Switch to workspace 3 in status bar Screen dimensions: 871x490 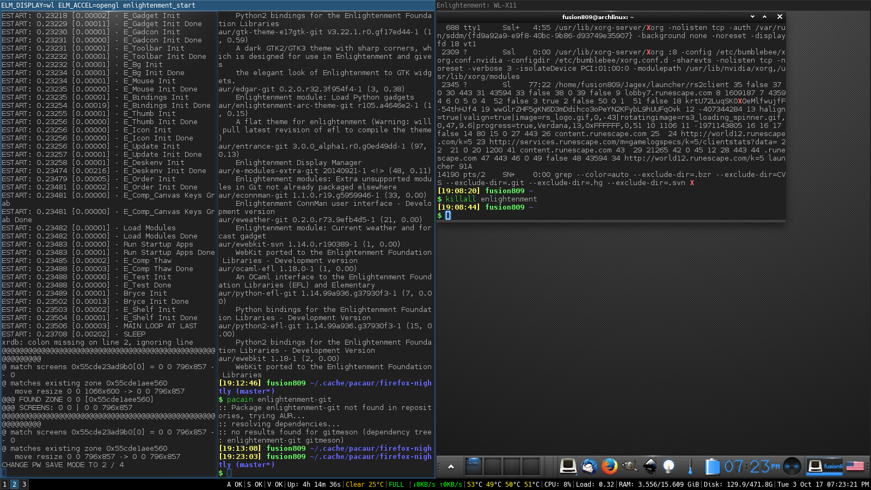pyautogui.click(x=24, y=484)
